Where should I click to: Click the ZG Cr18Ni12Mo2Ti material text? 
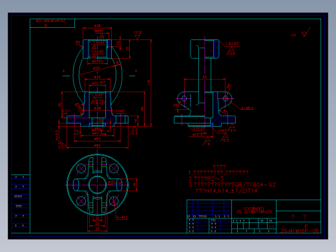tap(255, 212)
